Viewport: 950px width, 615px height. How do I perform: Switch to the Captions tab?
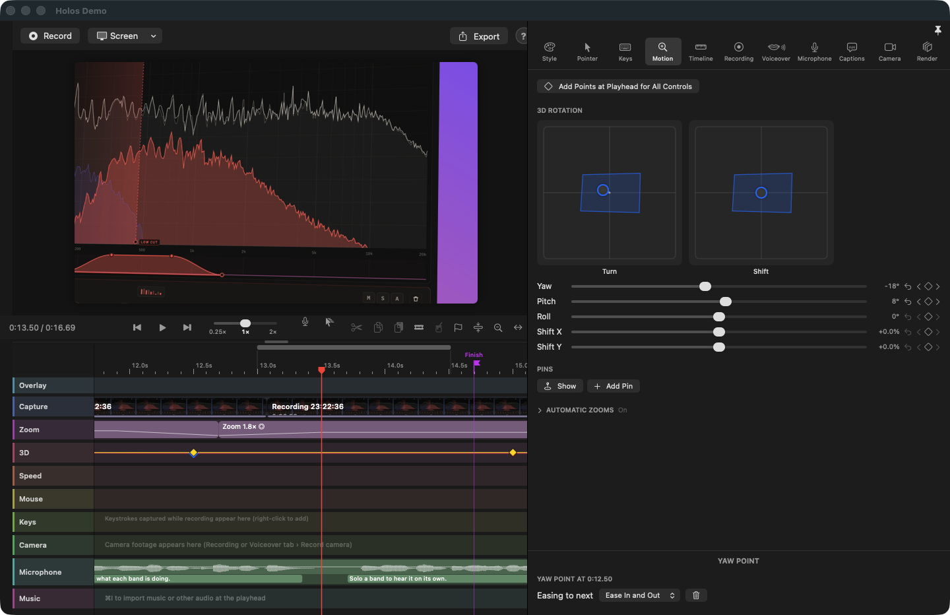point(852,51)
